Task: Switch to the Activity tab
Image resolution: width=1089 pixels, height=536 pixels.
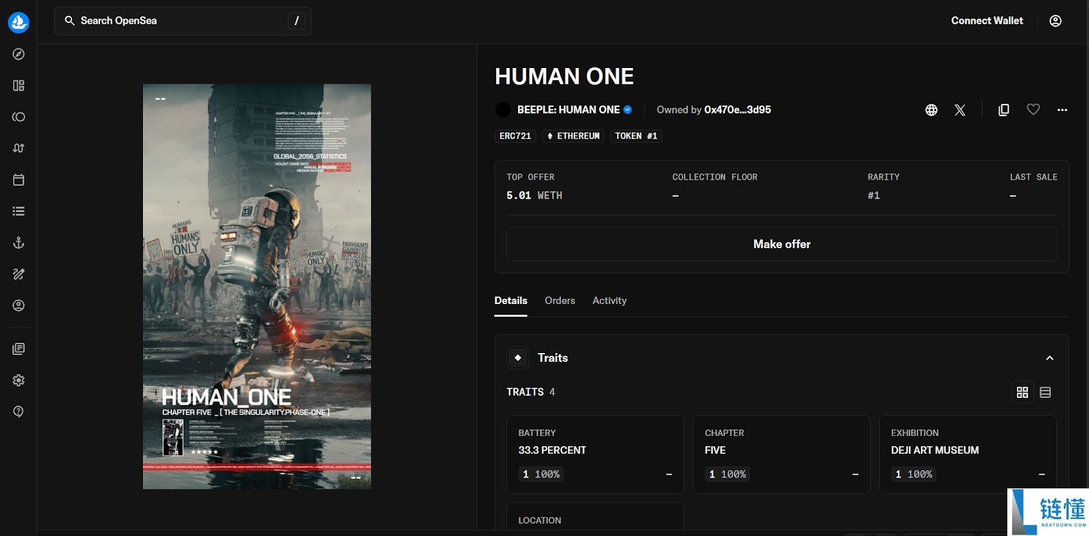Action: pos(609,301)
